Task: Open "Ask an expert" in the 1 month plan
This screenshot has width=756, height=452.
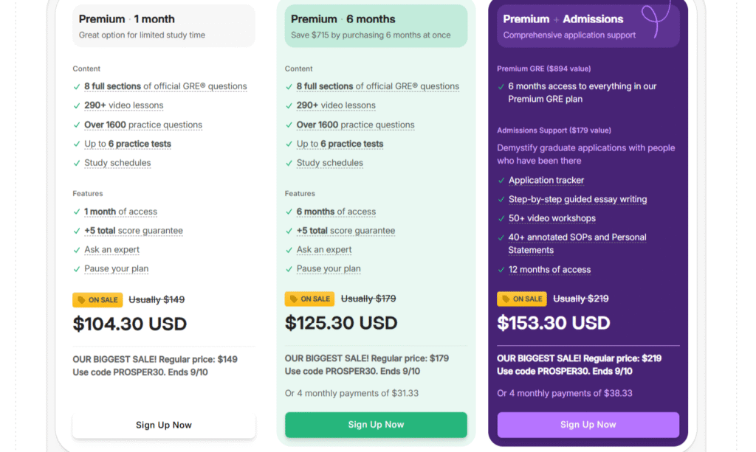Action: point(111,250)
